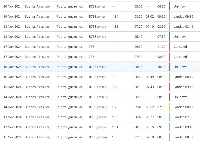This screenshot has width=200, height=142.
Task: Click red status bar on 15 Nov flight
Action: pyautogui.click(x=169, y=87)
